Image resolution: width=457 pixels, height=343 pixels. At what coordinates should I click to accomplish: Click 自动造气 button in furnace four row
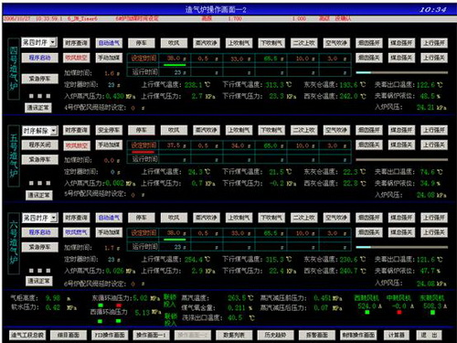pos(109,43)
